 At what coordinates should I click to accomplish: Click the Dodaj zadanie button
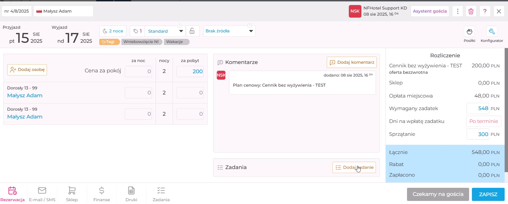(354, 167)
